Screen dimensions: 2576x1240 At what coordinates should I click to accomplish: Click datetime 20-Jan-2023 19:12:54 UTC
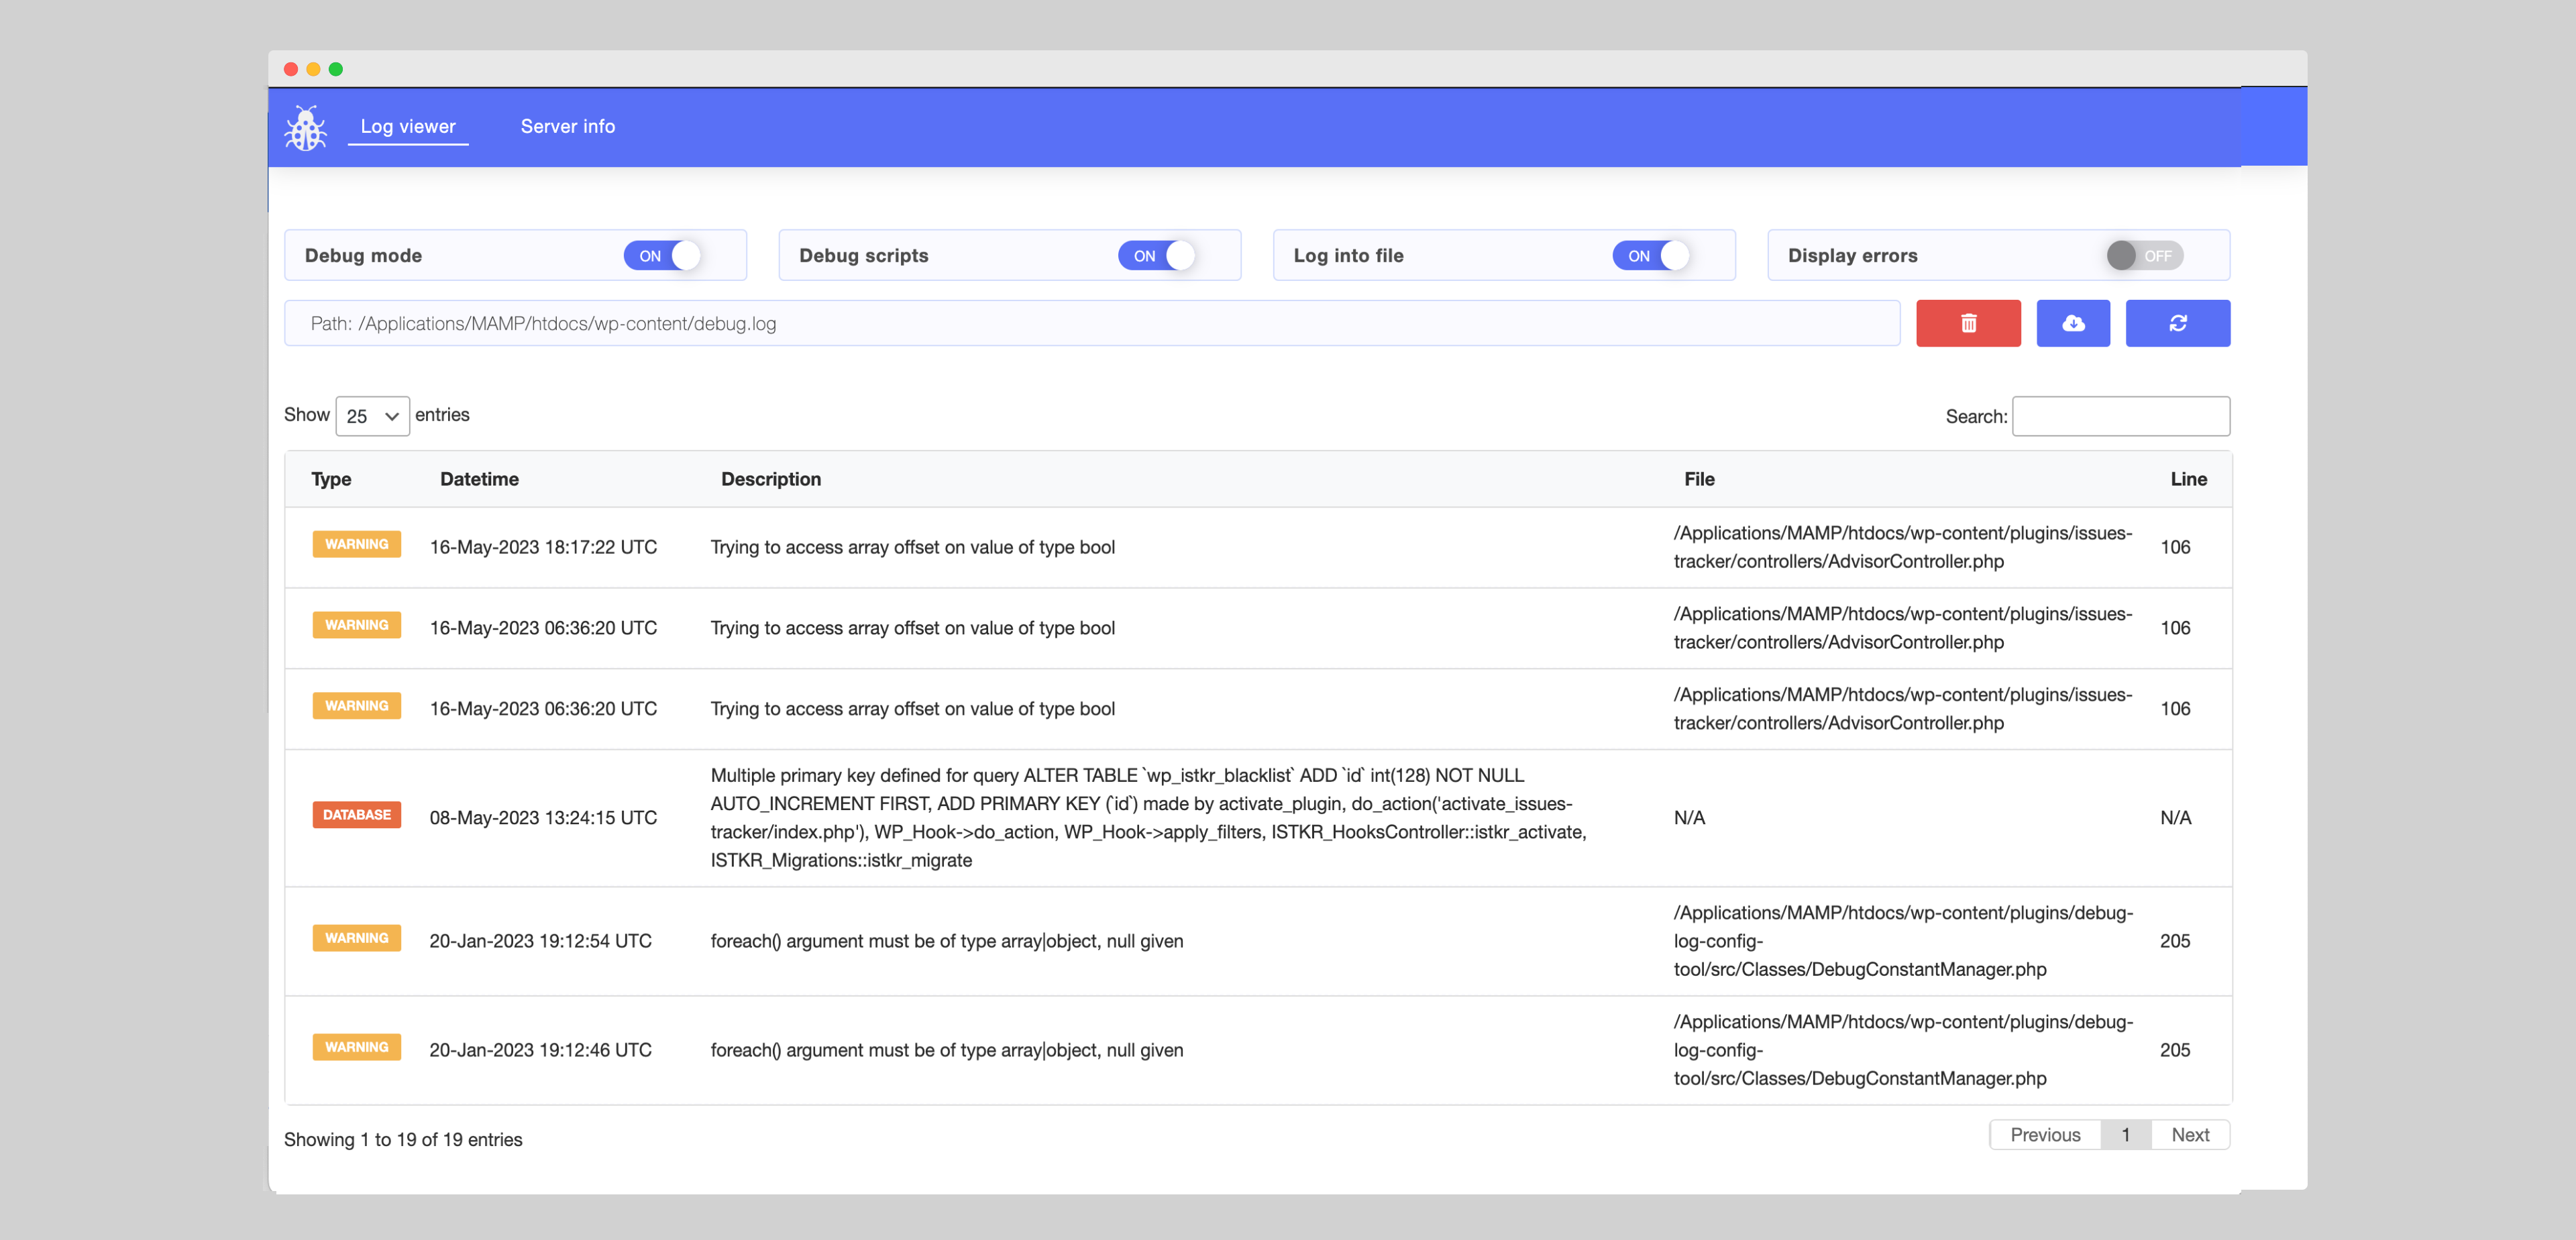click(540, 941)
